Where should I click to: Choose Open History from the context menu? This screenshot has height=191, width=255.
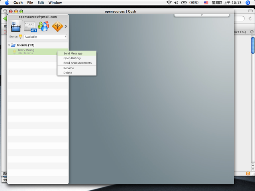click(77, 58)
